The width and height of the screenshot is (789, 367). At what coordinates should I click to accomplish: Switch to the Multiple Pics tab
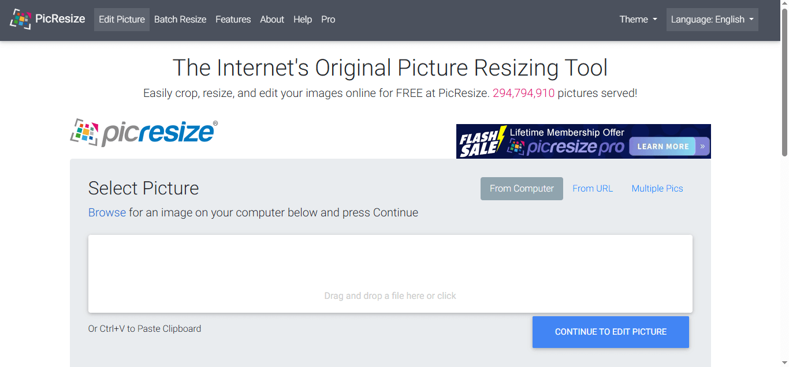[657, 188]
